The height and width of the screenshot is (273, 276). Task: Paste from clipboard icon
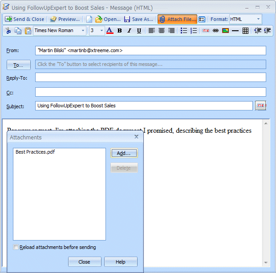click(28, 31)
